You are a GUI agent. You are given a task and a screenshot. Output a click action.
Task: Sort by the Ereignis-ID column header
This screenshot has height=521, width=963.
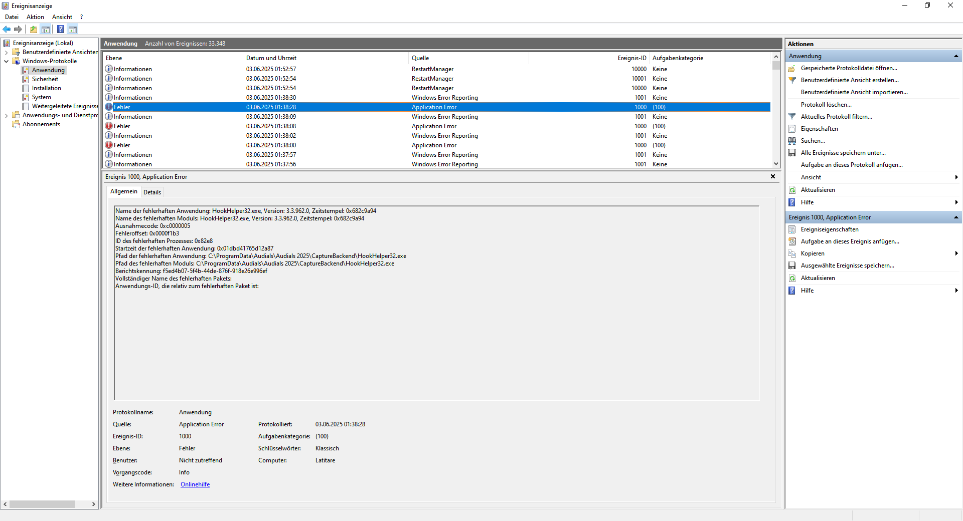(589, 58)
